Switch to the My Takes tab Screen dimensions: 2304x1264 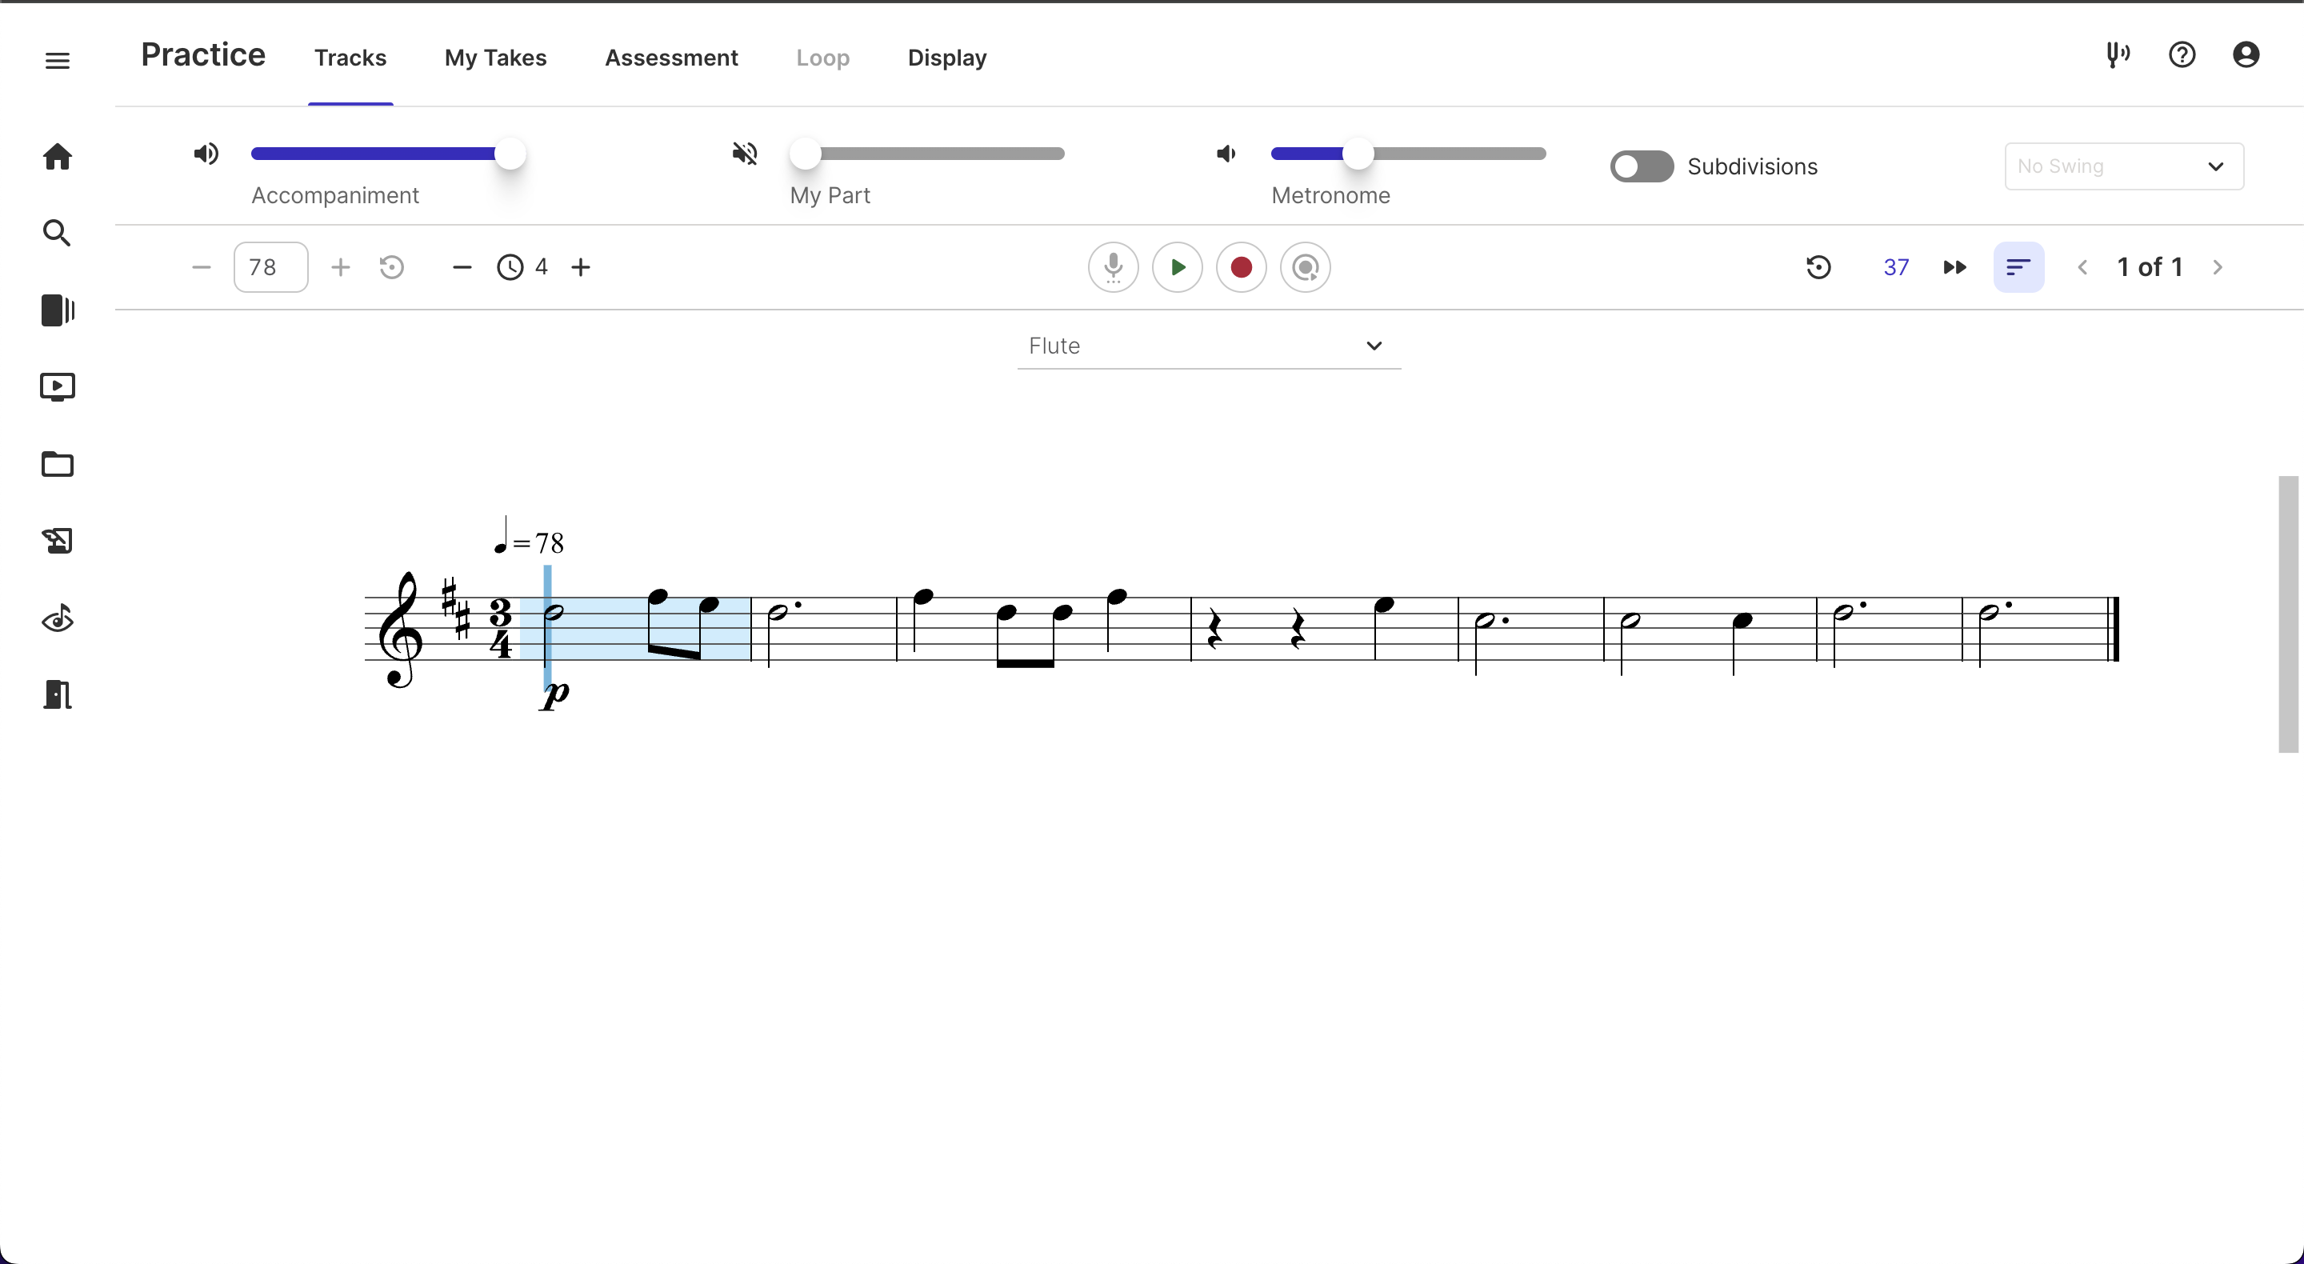tap(495, 58)
